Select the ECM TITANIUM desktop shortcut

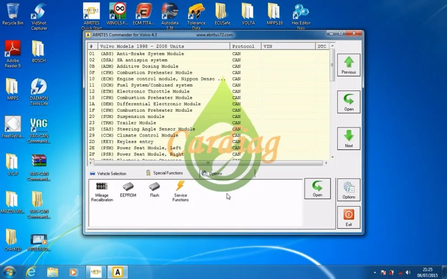[143, 14]
